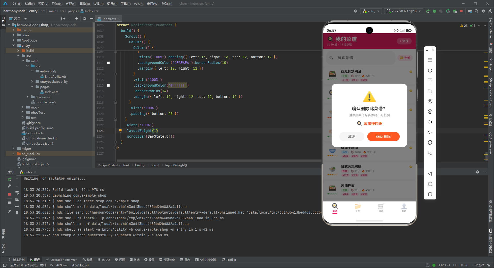This screenshot has height=268, width=494.
Task: Click emulator home circle button
Action: [430, 184]
